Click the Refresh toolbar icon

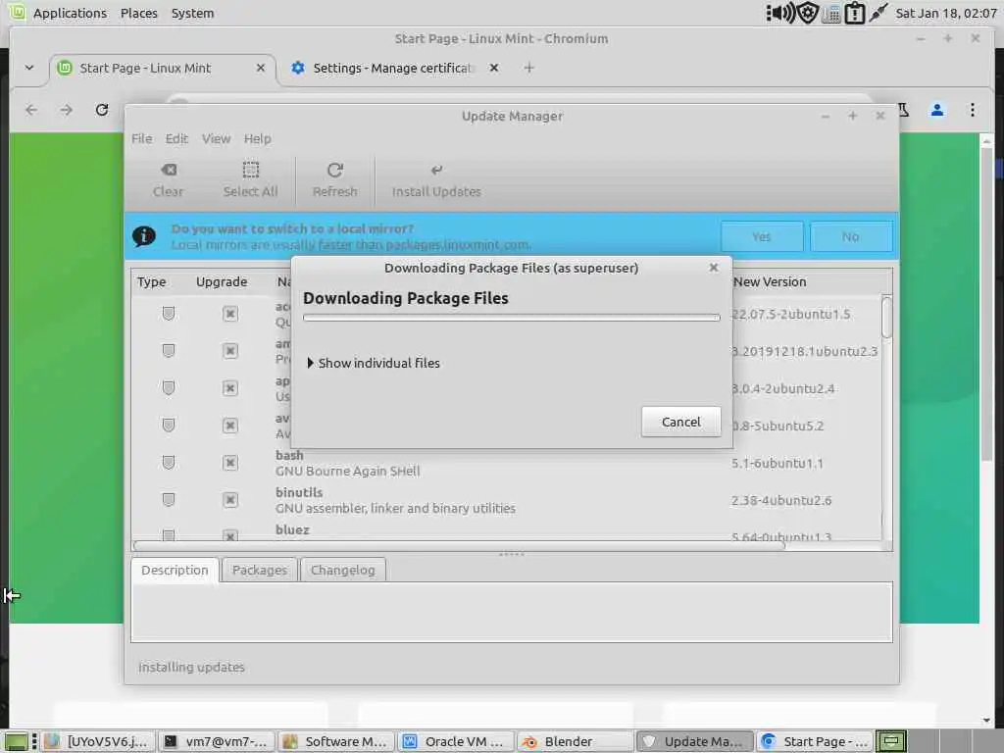pyautogui.click(x=335, y=170)
